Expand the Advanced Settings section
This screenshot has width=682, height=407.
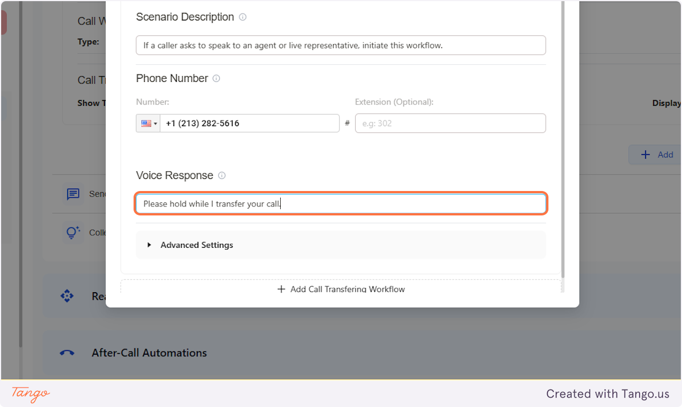pyautogui.click(x=340, y=245)
